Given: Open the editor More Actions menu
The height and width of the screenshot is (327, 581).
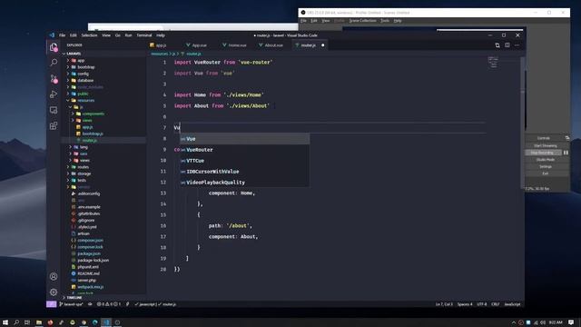Looking at the screenshot, I should coord(517,45).
